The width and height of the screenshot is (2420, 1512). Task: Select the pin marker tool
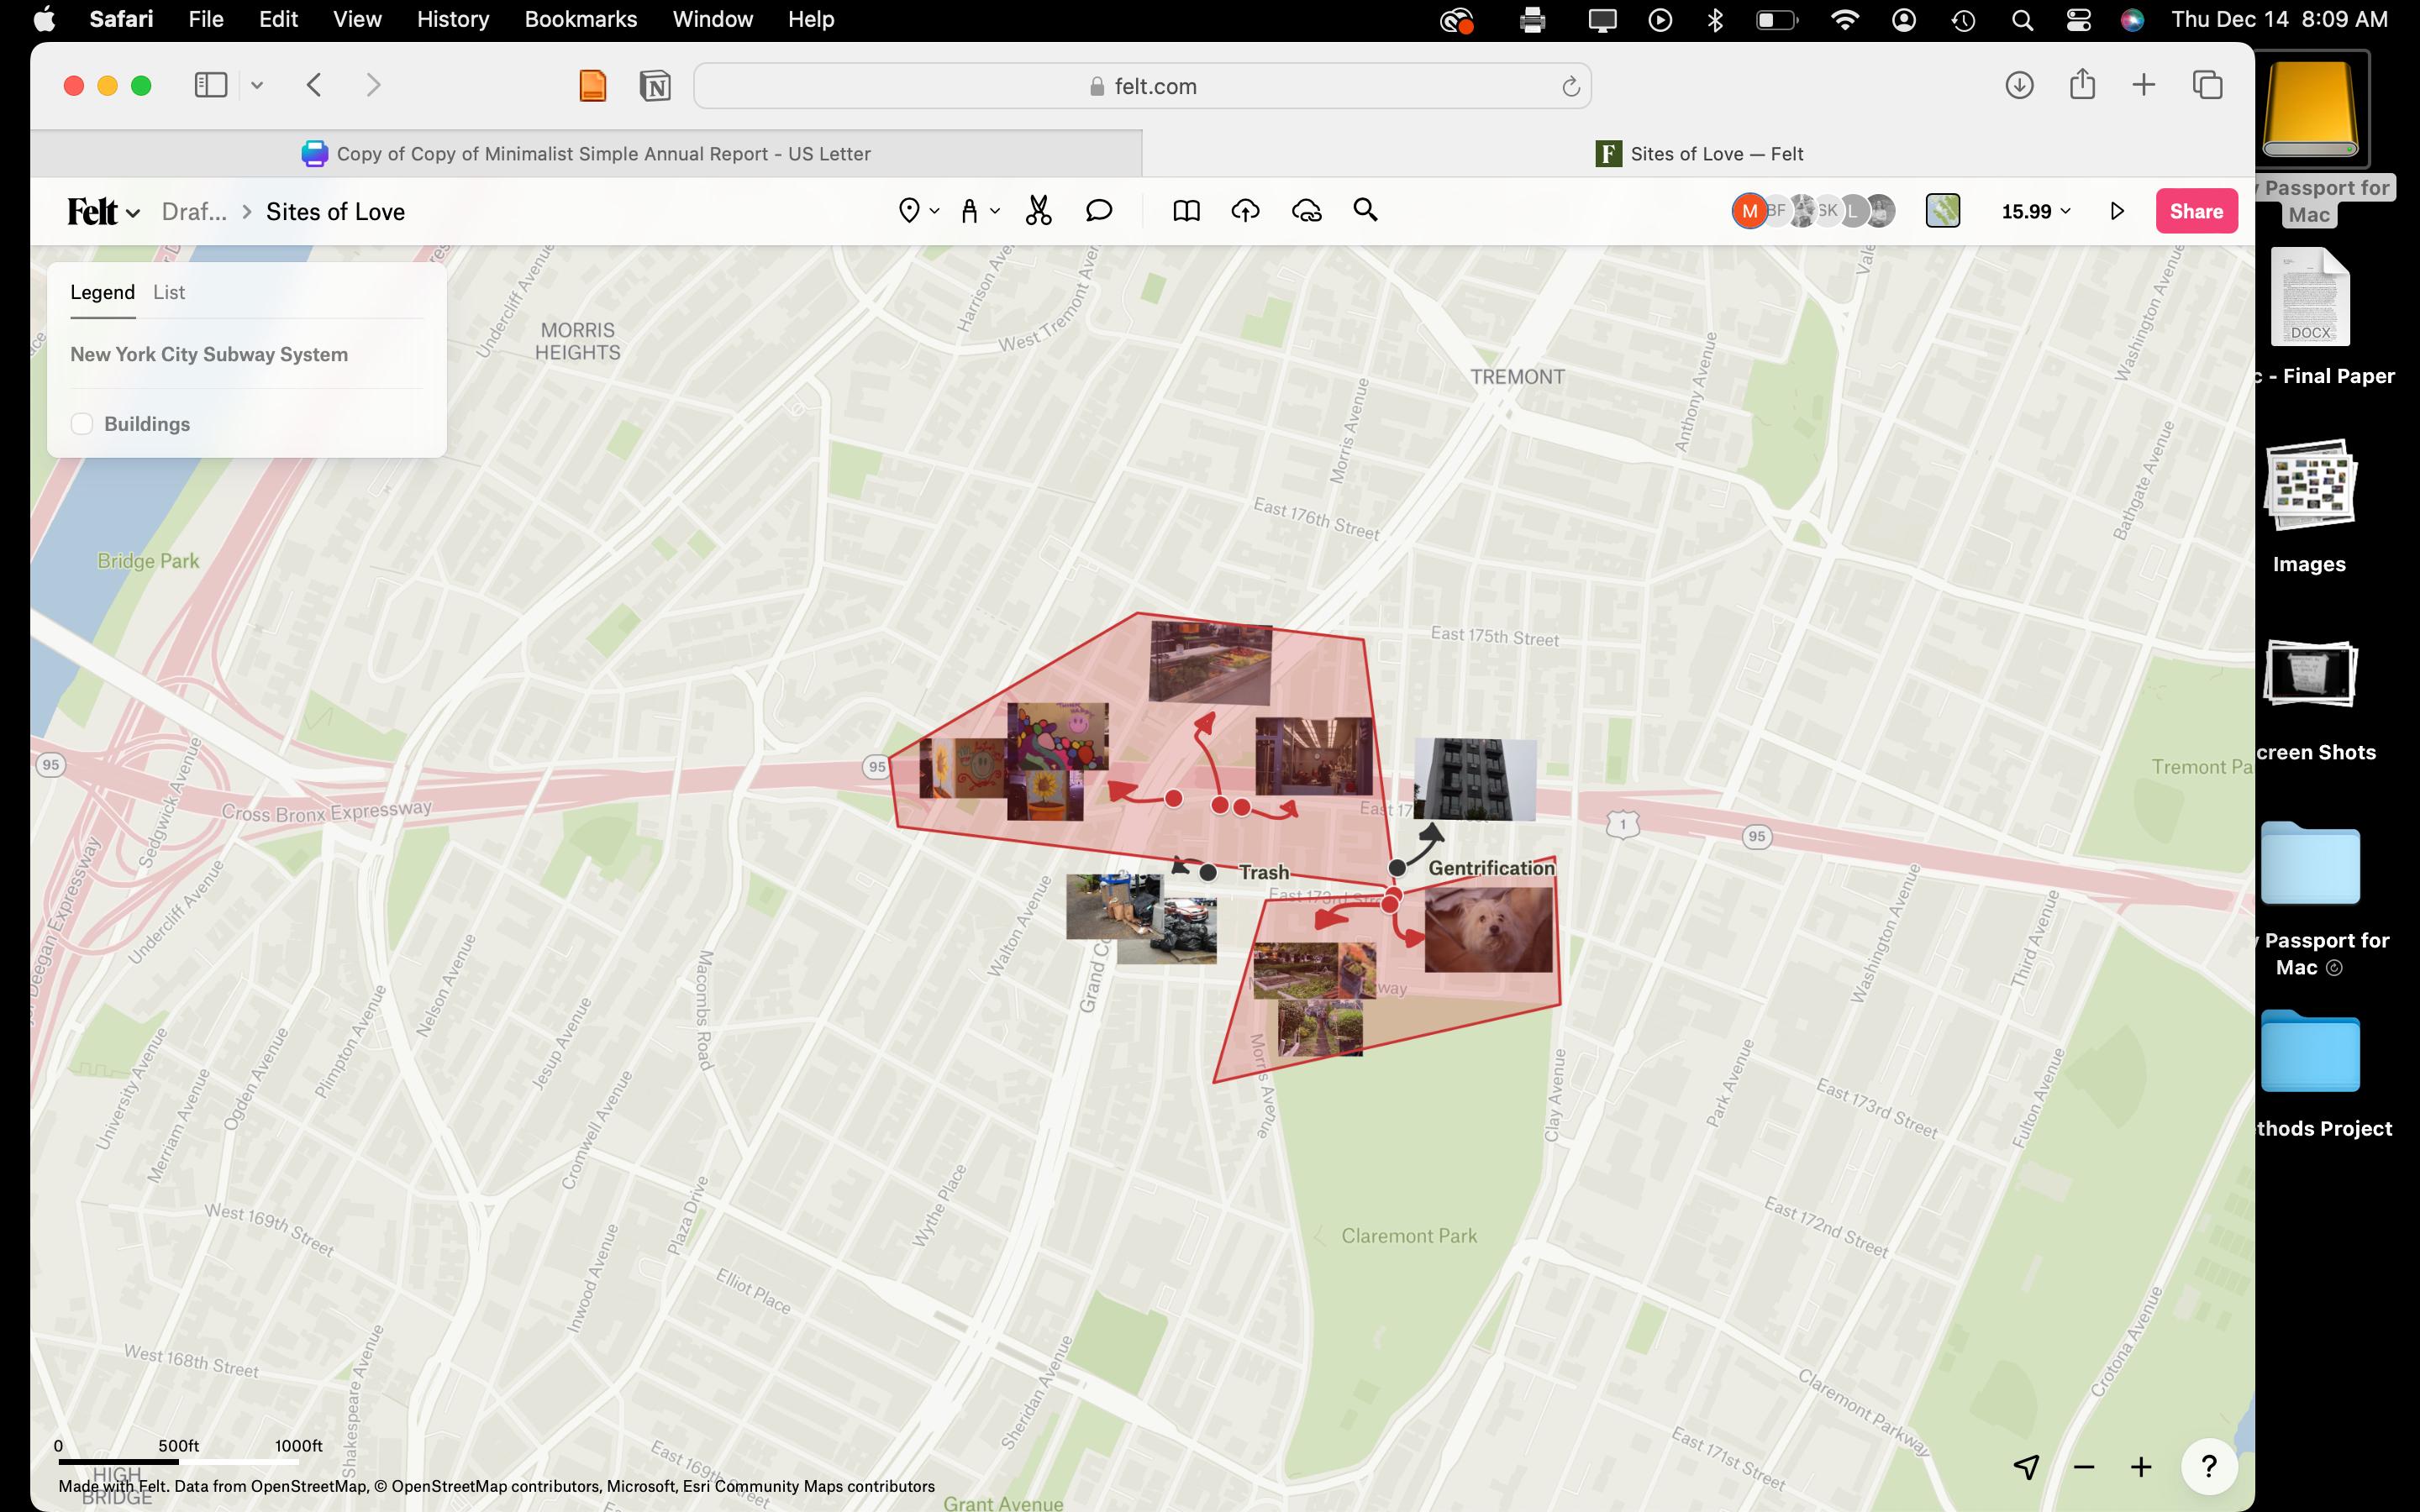[908, 211]
